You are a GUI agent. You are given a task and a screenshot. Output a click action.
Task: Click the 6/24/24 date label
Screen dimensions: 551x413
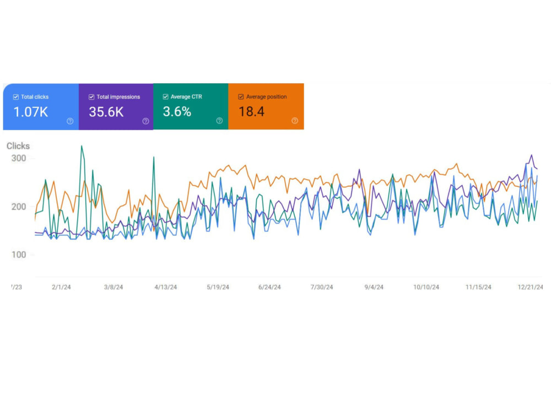pyautogui.click(x=269, y=287)
